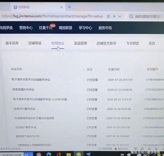
Task: Click the blue 搜索一下 taskbar button
Action: pos(28,154)
